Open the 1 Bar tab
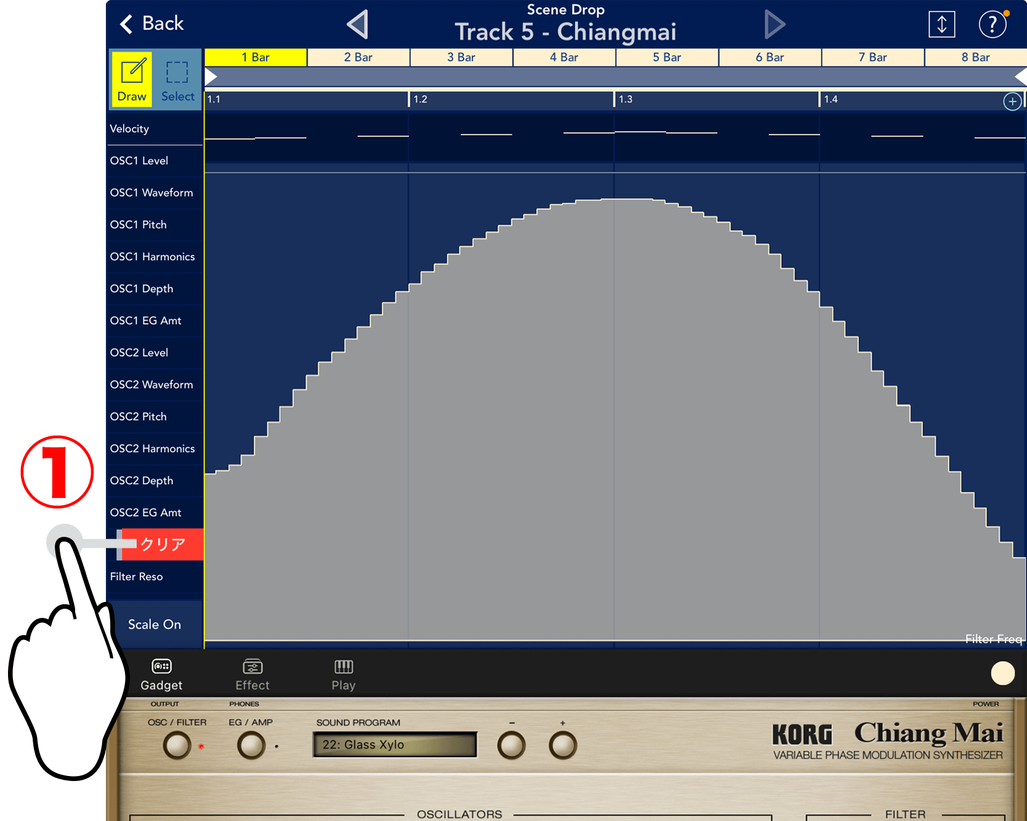 [256, 57]
